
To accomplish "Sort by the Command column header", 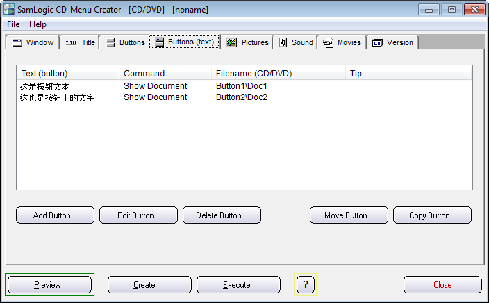I will [x=165, y=74].
